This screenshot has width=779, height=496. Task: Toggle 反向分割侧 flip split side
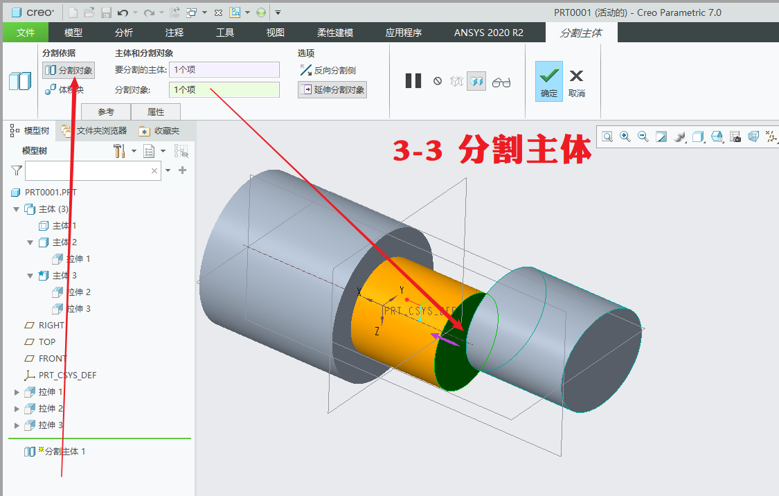pyautogui.click(x=328, y=70)
